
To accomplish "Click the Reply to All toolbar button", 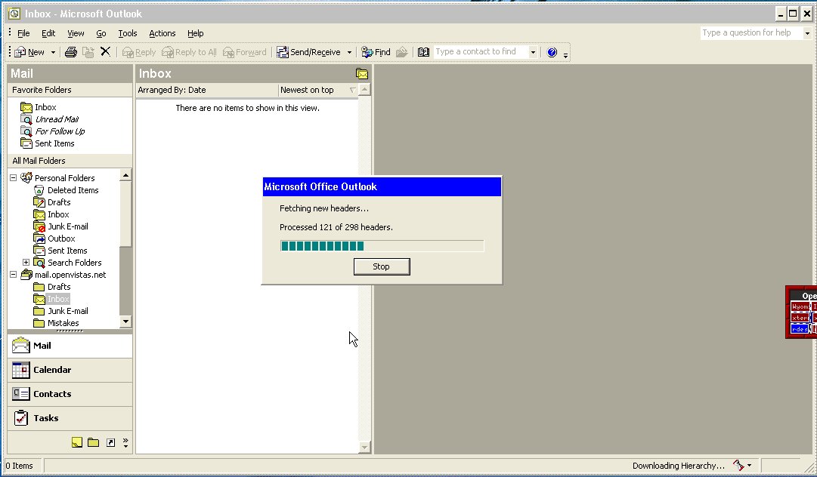I will pos(189,52).
